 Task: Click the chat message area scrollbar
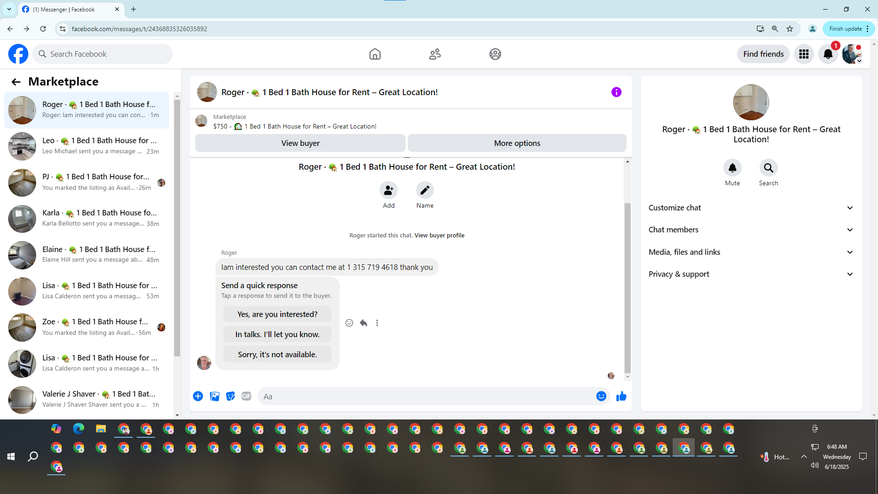627,288
